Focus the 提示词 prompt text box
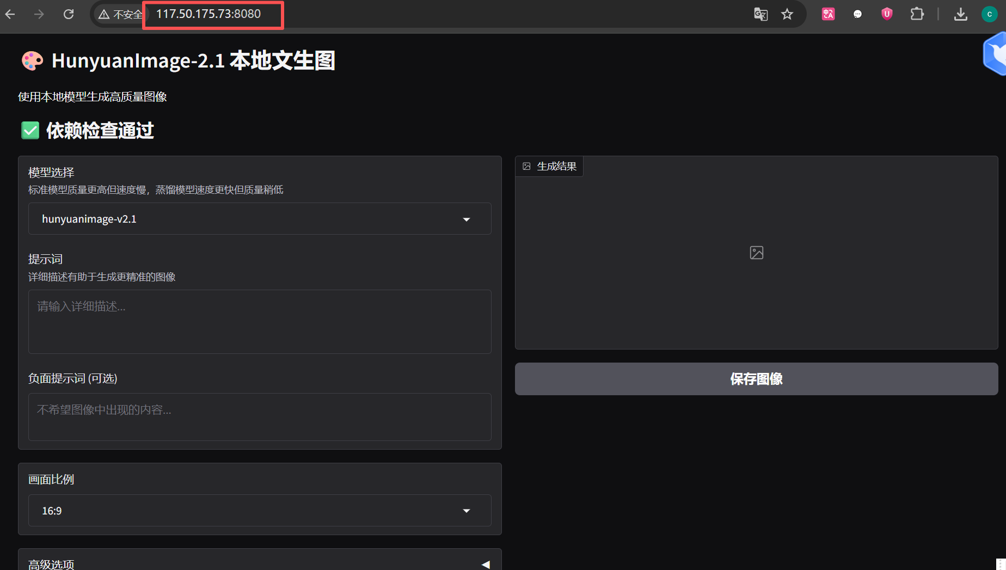The width and height of the screenshot is (1006, 570). click(x=260, y=322)
